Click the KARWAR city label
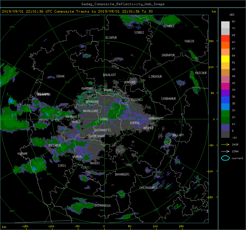246x230 pixels. 22,154
